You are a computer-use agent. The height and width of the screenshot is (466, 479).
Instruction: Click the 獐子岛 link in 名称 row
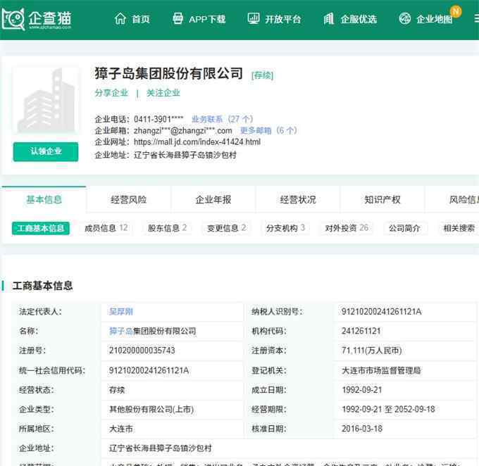pyautogui.click(x=121, y=331)
